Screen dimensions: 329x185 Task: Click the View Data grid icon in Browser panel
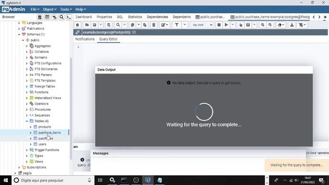(47, 17)
